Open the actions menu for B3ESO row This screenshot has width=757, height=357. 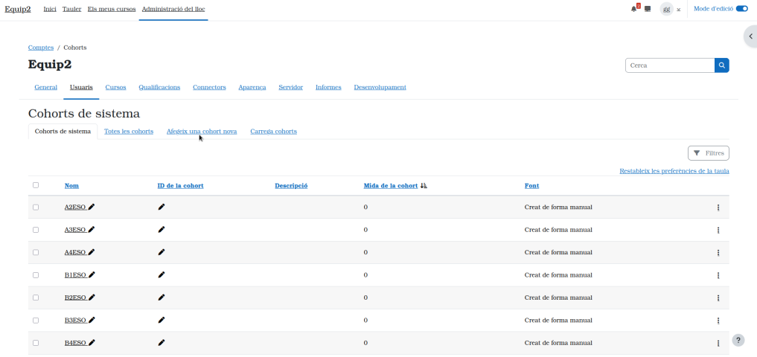pos(718,321)
